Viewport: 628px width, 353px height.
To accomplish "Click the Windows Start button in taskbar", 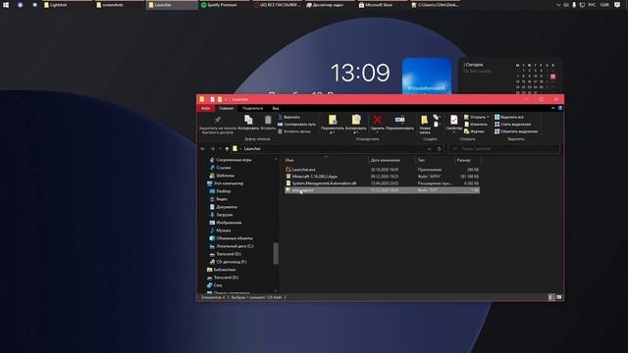I will (6, 5).
